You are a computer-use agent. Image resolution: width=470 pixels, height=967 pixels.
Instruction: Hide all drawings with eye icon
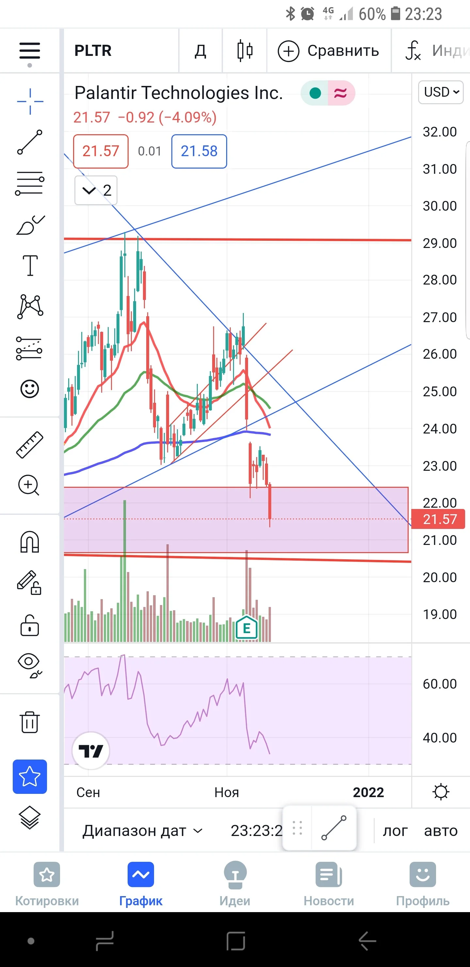point(30,665)
